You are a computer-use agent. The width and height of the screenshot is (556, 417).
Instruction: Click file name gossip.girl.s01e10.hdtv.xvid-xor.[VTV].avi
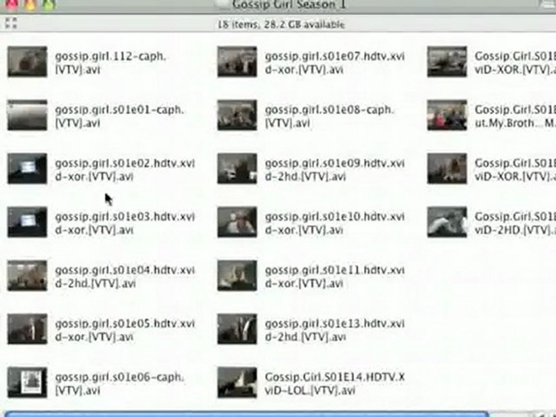coord(335,224)
